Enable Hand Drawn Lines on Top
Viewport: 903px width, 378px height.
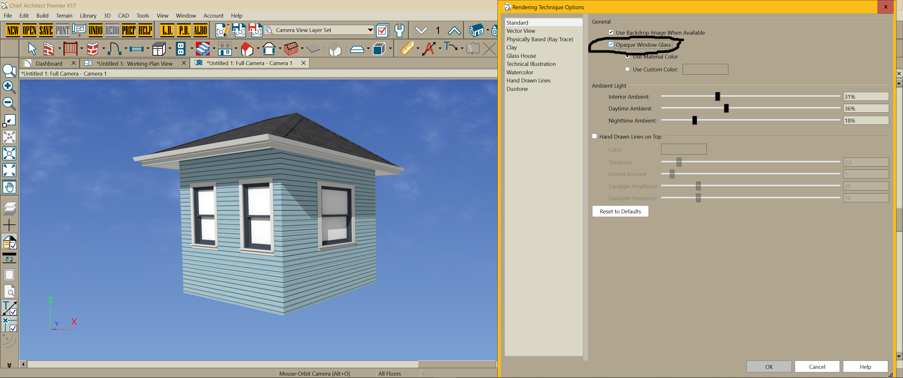[595, 136]
